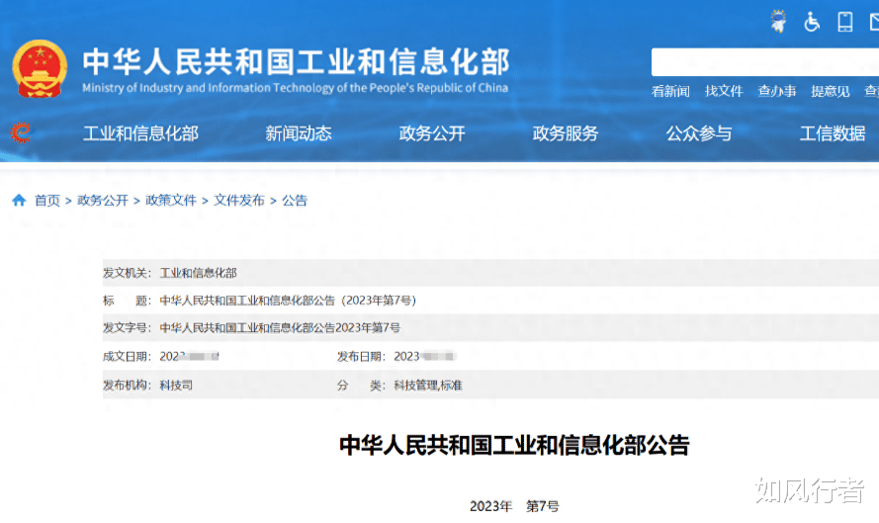Screen dimensions: 879x523
Task: Click the 发布机构 value 科技司
Action: coord(176,386)
